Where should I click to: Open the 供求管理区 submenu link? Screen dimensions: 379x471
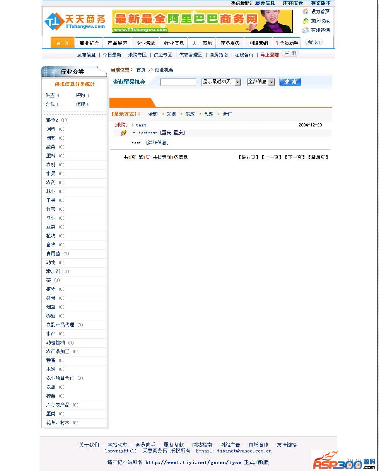coord(191,55)
